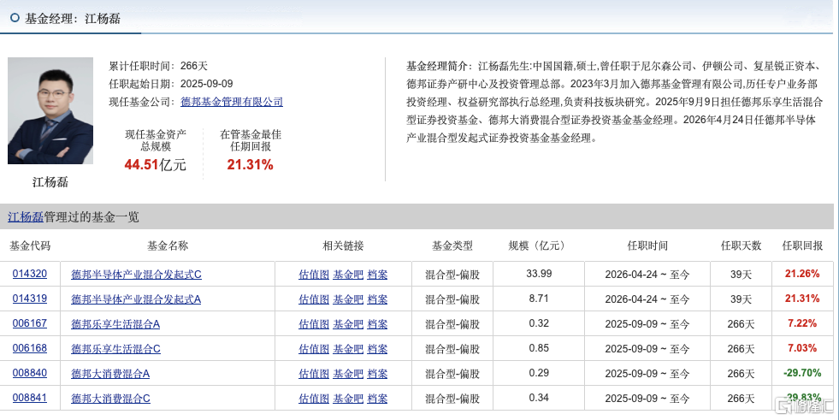Open 基金吧 for fund 008840
The width and height of the screenshot is (839, 420).
[x=348, y=374]
